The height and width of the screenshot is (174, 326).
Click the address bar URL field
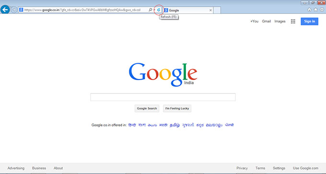pos(83,10)
